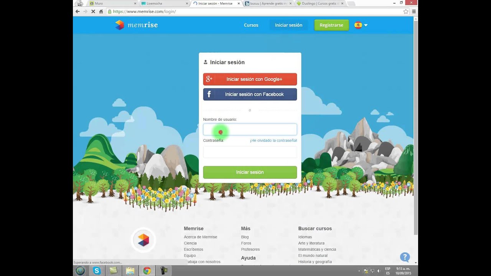Open the blue help question mark
This screenshot has width=491, height=276.
pos(405,257)
